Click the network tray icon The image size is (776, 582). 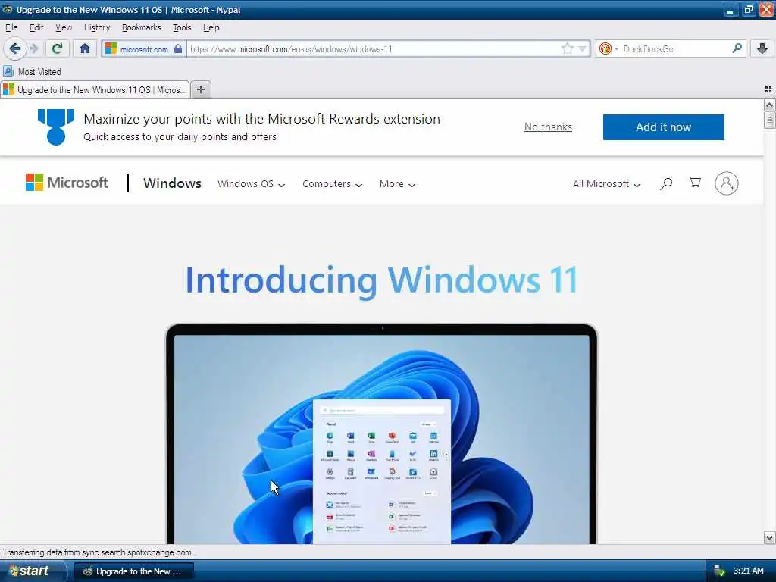[x=719, y=571]
